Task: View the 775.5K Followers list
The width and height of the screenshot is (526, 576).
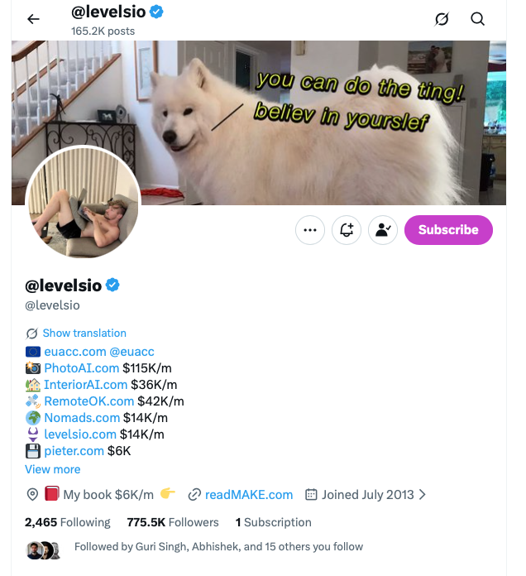Action: coord(173,522)
